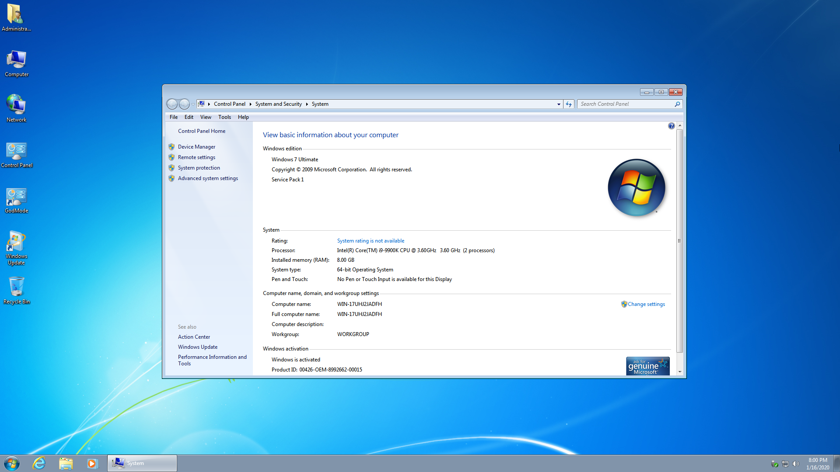Expand the arrow before Control Panel breadcrumb

coord(209,104)
